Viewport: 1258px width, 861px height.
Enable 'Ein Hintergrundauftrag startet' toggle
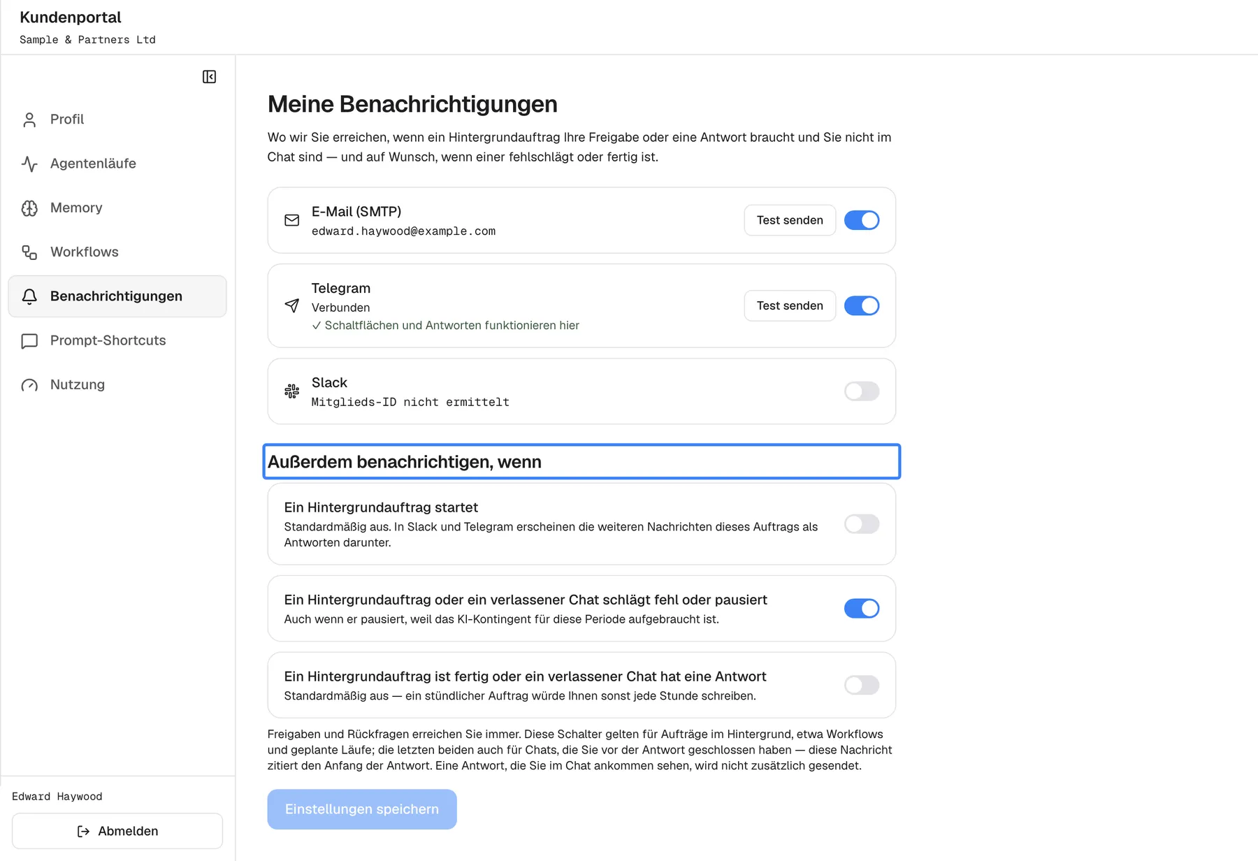click(862, 524)
